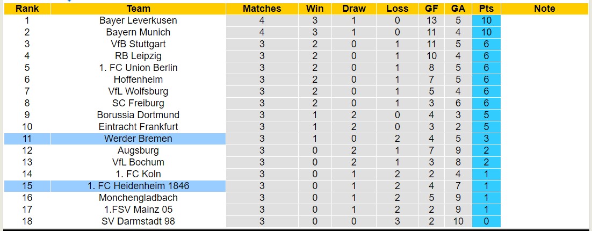Select the GF column header

(431, 9)
